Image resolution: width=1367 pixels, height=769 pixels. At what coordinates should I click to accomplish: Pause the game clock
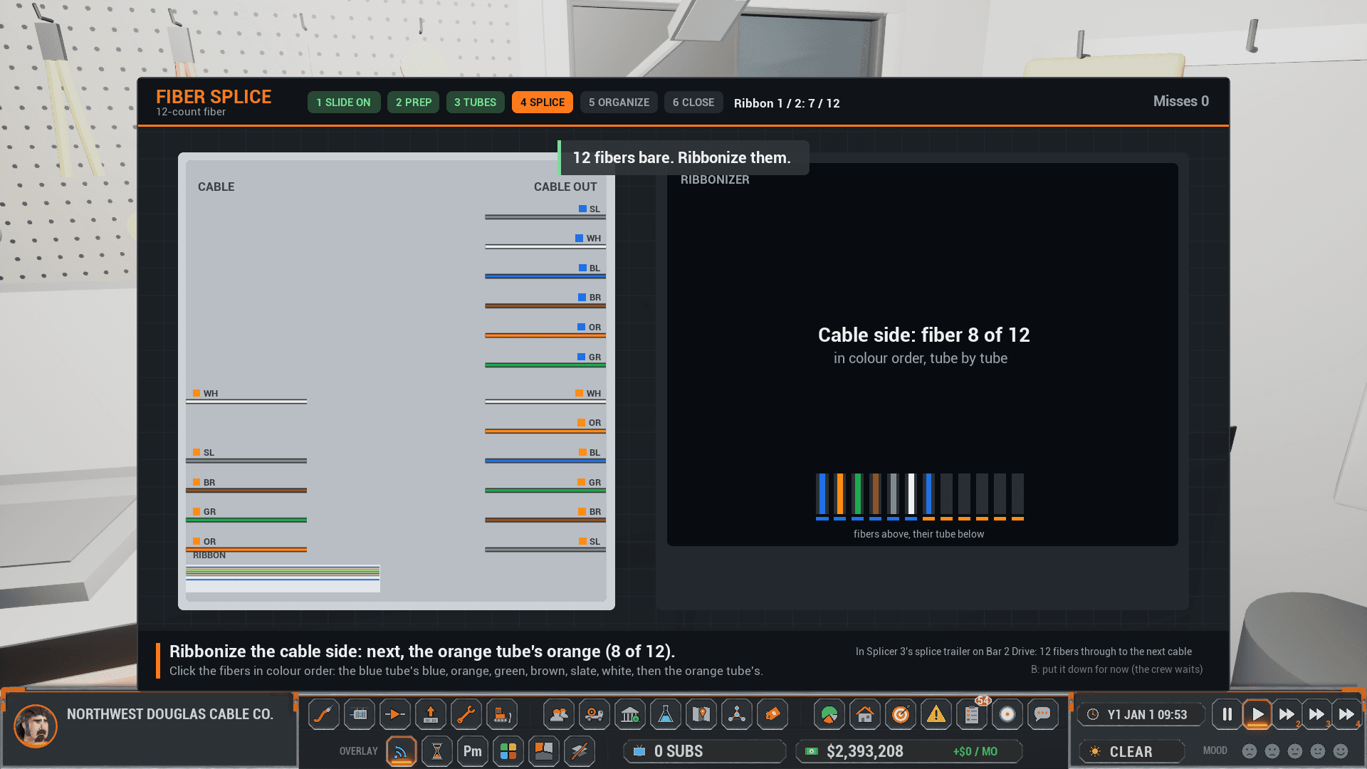[x=1227, y=714]
